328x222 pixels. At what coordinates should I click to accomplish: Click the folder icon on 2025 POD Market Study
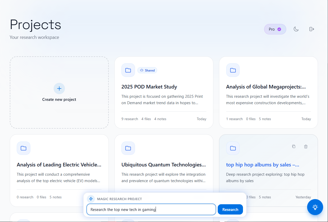[x=128, y=70]
